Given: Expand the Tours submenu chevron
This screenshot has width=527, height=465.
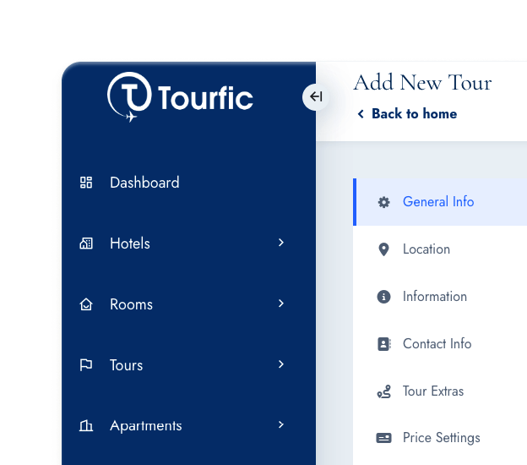Looking at the screenshot, I should click(281, 364).
